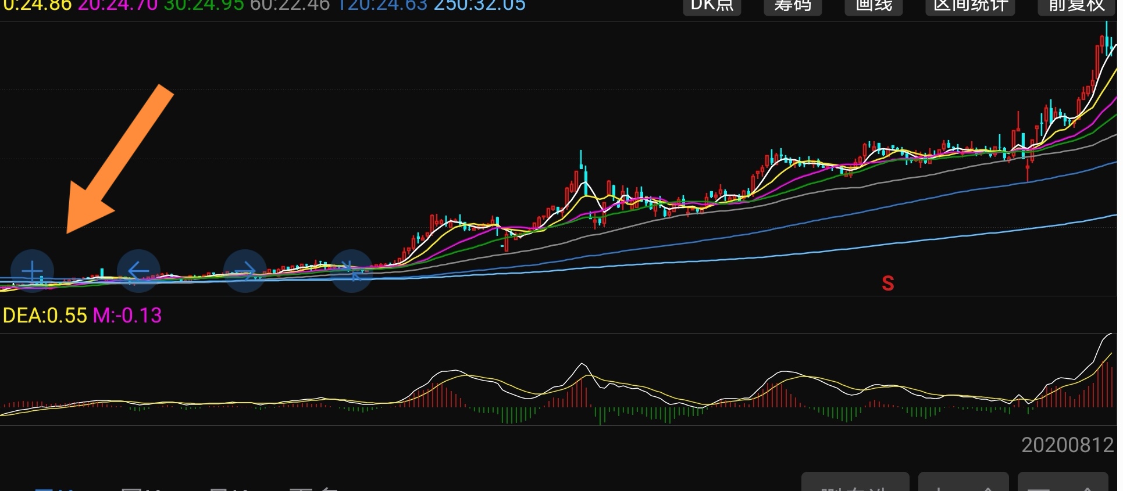The height and width of the screenshot is (491, 1123).
Task: Tap the red S sell marker
Action: click(887, 284)
